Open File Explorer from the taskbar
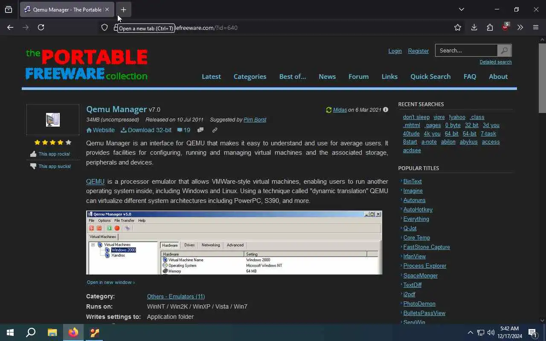 52,332
